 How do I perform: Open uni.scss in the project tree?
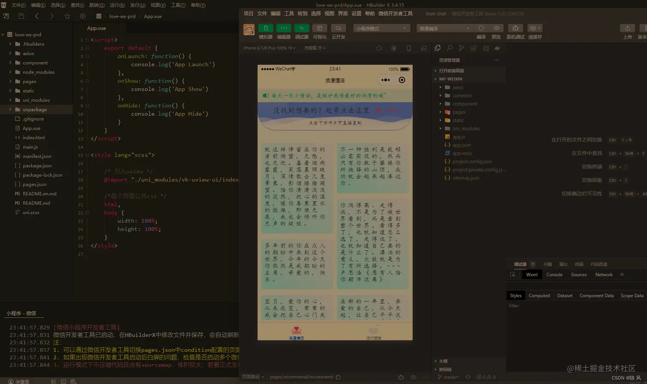(31, 213)
